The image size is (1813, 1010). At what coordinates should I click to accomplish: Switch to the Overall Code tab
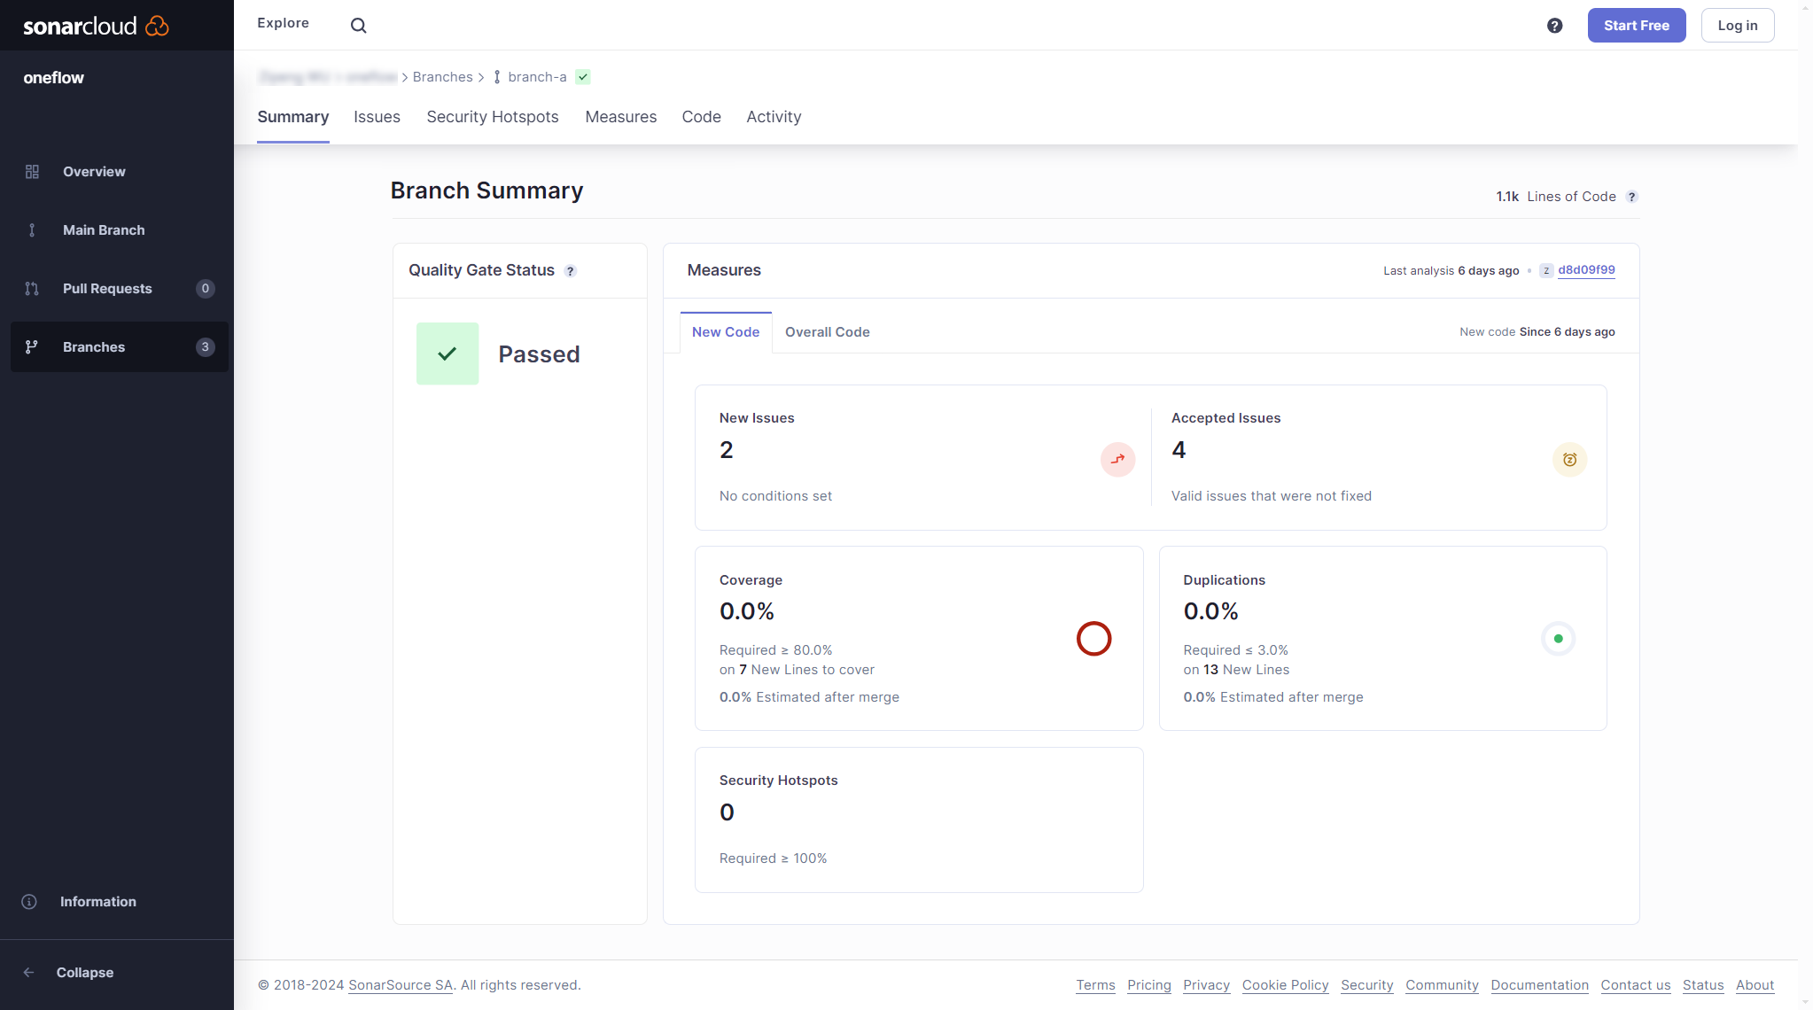click(x=826, y=330)
